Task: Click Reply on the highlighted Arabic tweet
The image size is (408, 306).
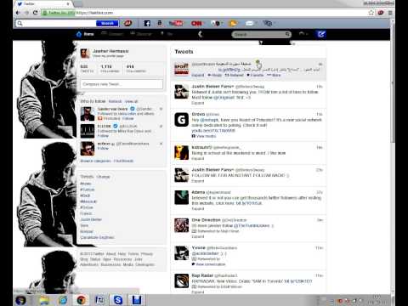Action: click(215, 75)
